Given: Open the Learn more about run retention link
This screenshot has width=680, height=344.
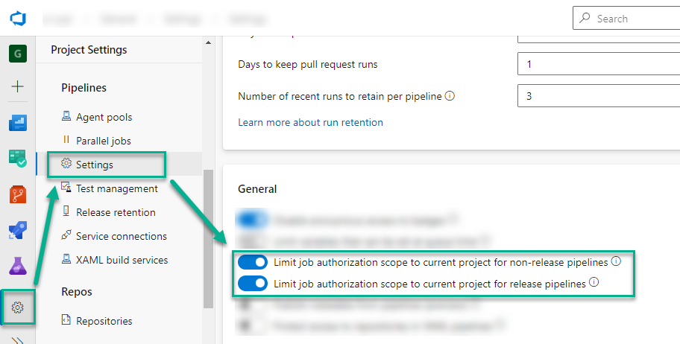Looking at the screenshot, I should click(x=310, y=122).
